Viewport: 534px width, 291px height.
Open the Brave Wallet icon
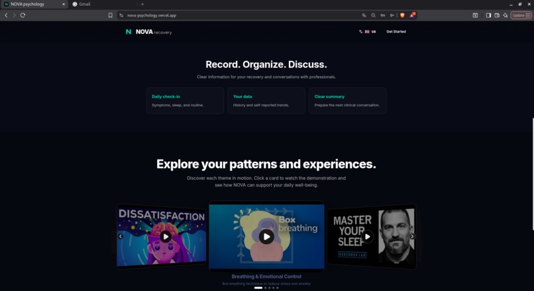497,15
